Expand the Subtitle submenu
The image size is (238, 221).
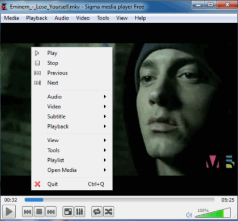72,116
